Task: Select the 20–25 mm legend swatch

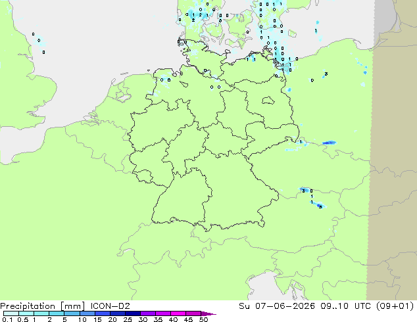Action: (x=117, y=313)
